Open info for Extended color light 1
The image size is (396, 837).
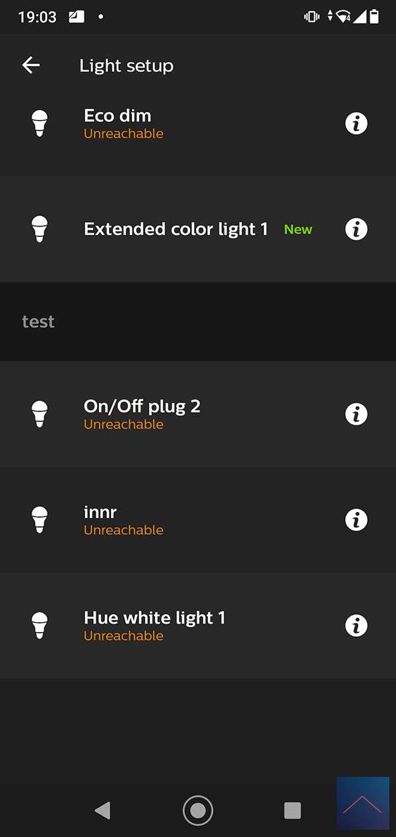(x=356, y=229)
